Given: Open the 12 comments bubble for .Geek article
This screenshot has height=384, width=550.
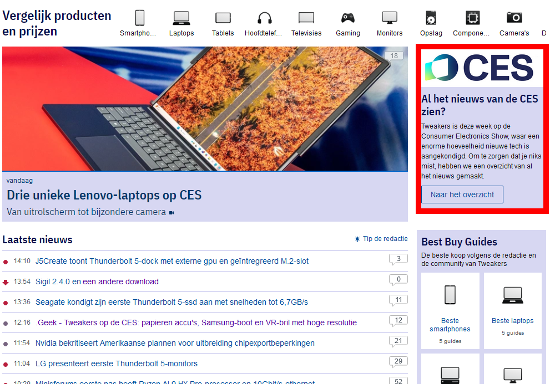Looking at the screenshot, I should (x=398, y=321).
